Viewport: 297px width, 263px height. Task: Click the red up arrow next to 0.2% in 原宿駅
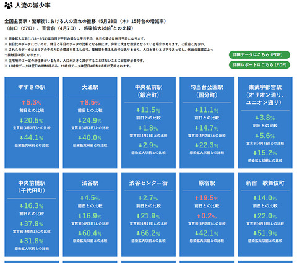point(199,216)
